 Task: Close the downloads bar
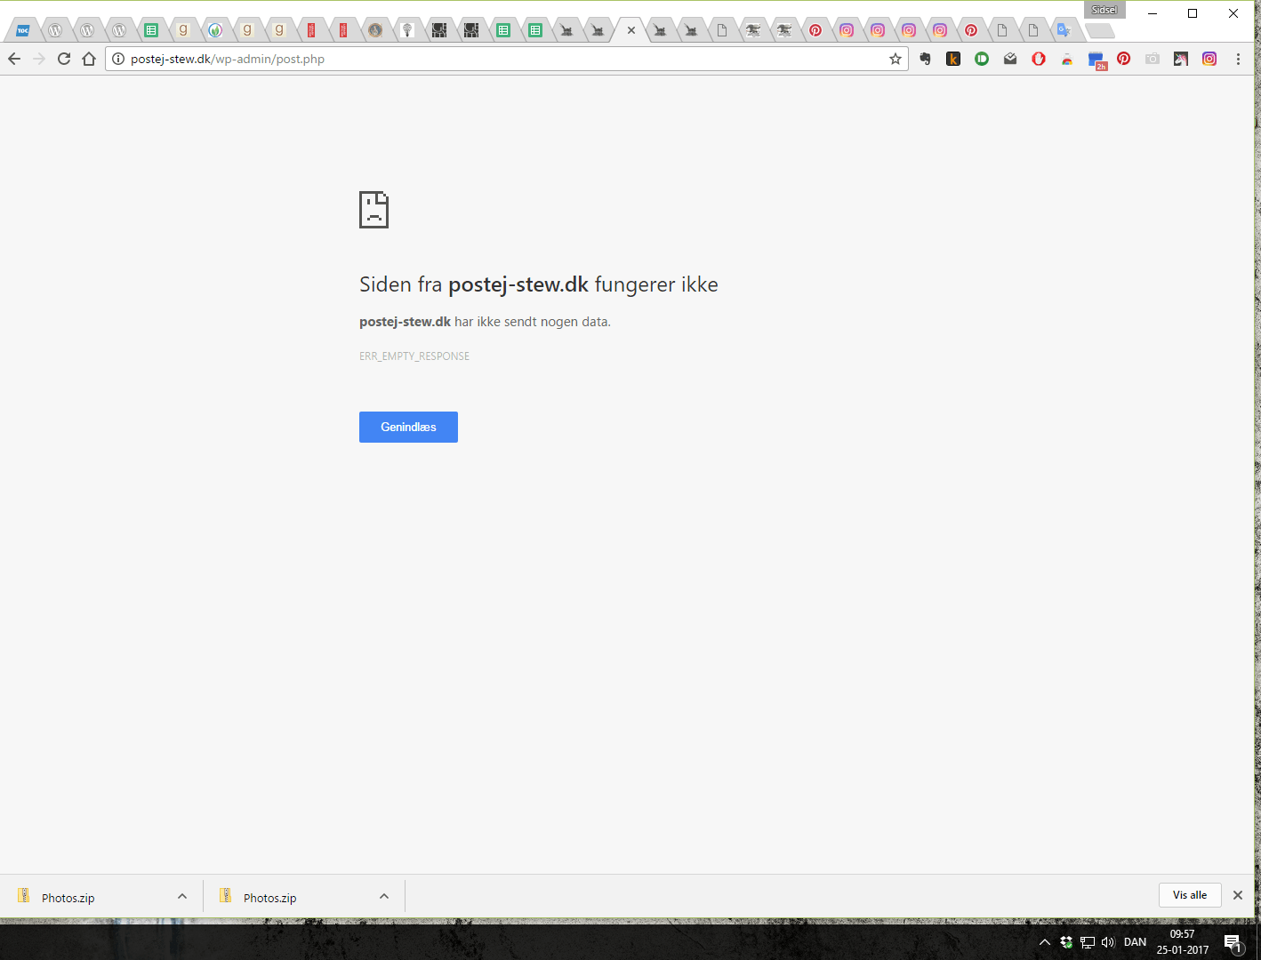click(1238, 895)
